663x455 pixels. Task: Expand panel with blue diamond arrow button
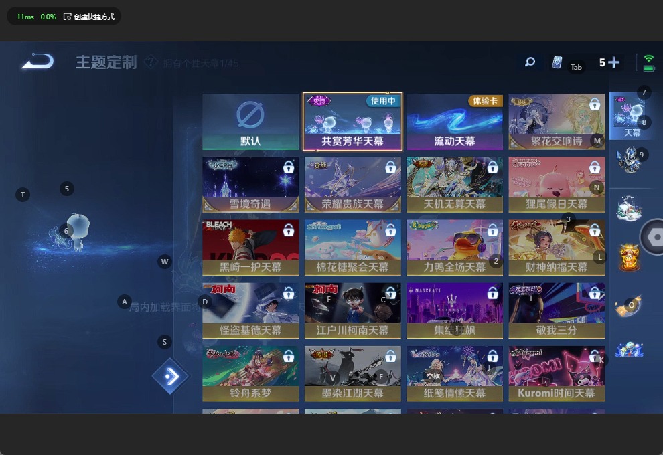pyautogui.click(x=170, y=376)
